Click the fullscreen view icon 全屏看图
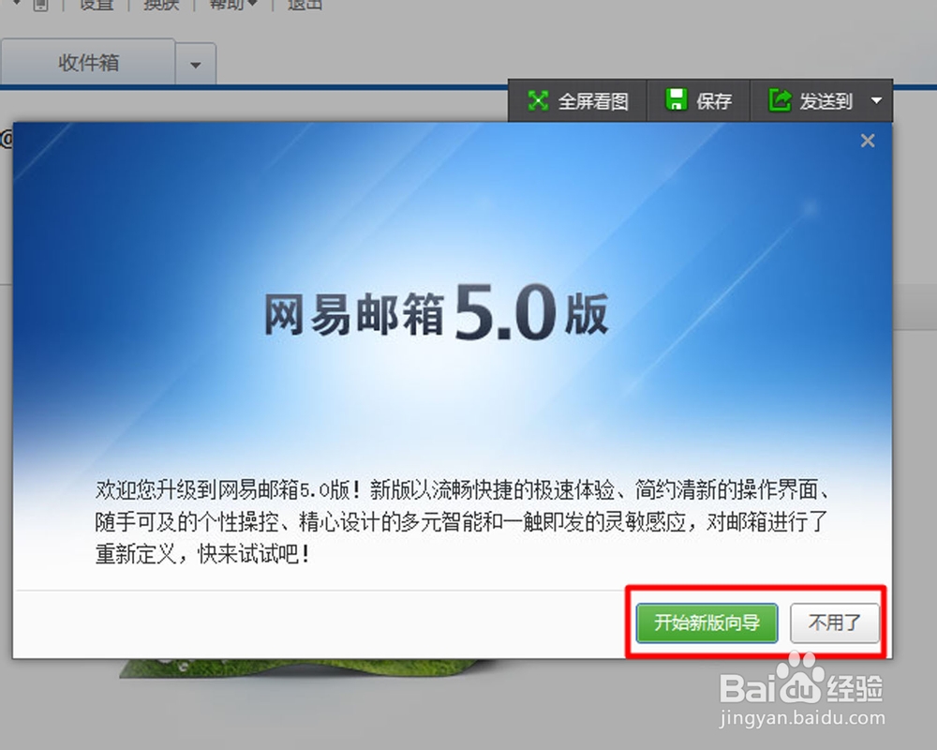 click(x=538, y=100)
